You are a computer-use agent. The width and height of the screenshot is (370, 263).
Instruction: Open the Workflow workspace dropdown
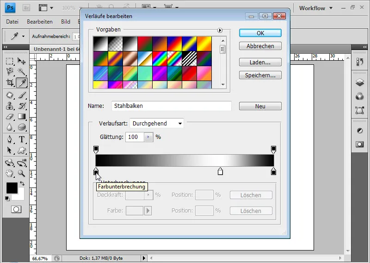point(316,8)
